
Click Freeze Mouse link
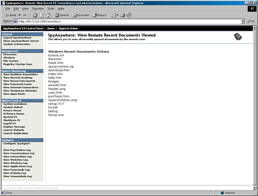coord(12,110)
